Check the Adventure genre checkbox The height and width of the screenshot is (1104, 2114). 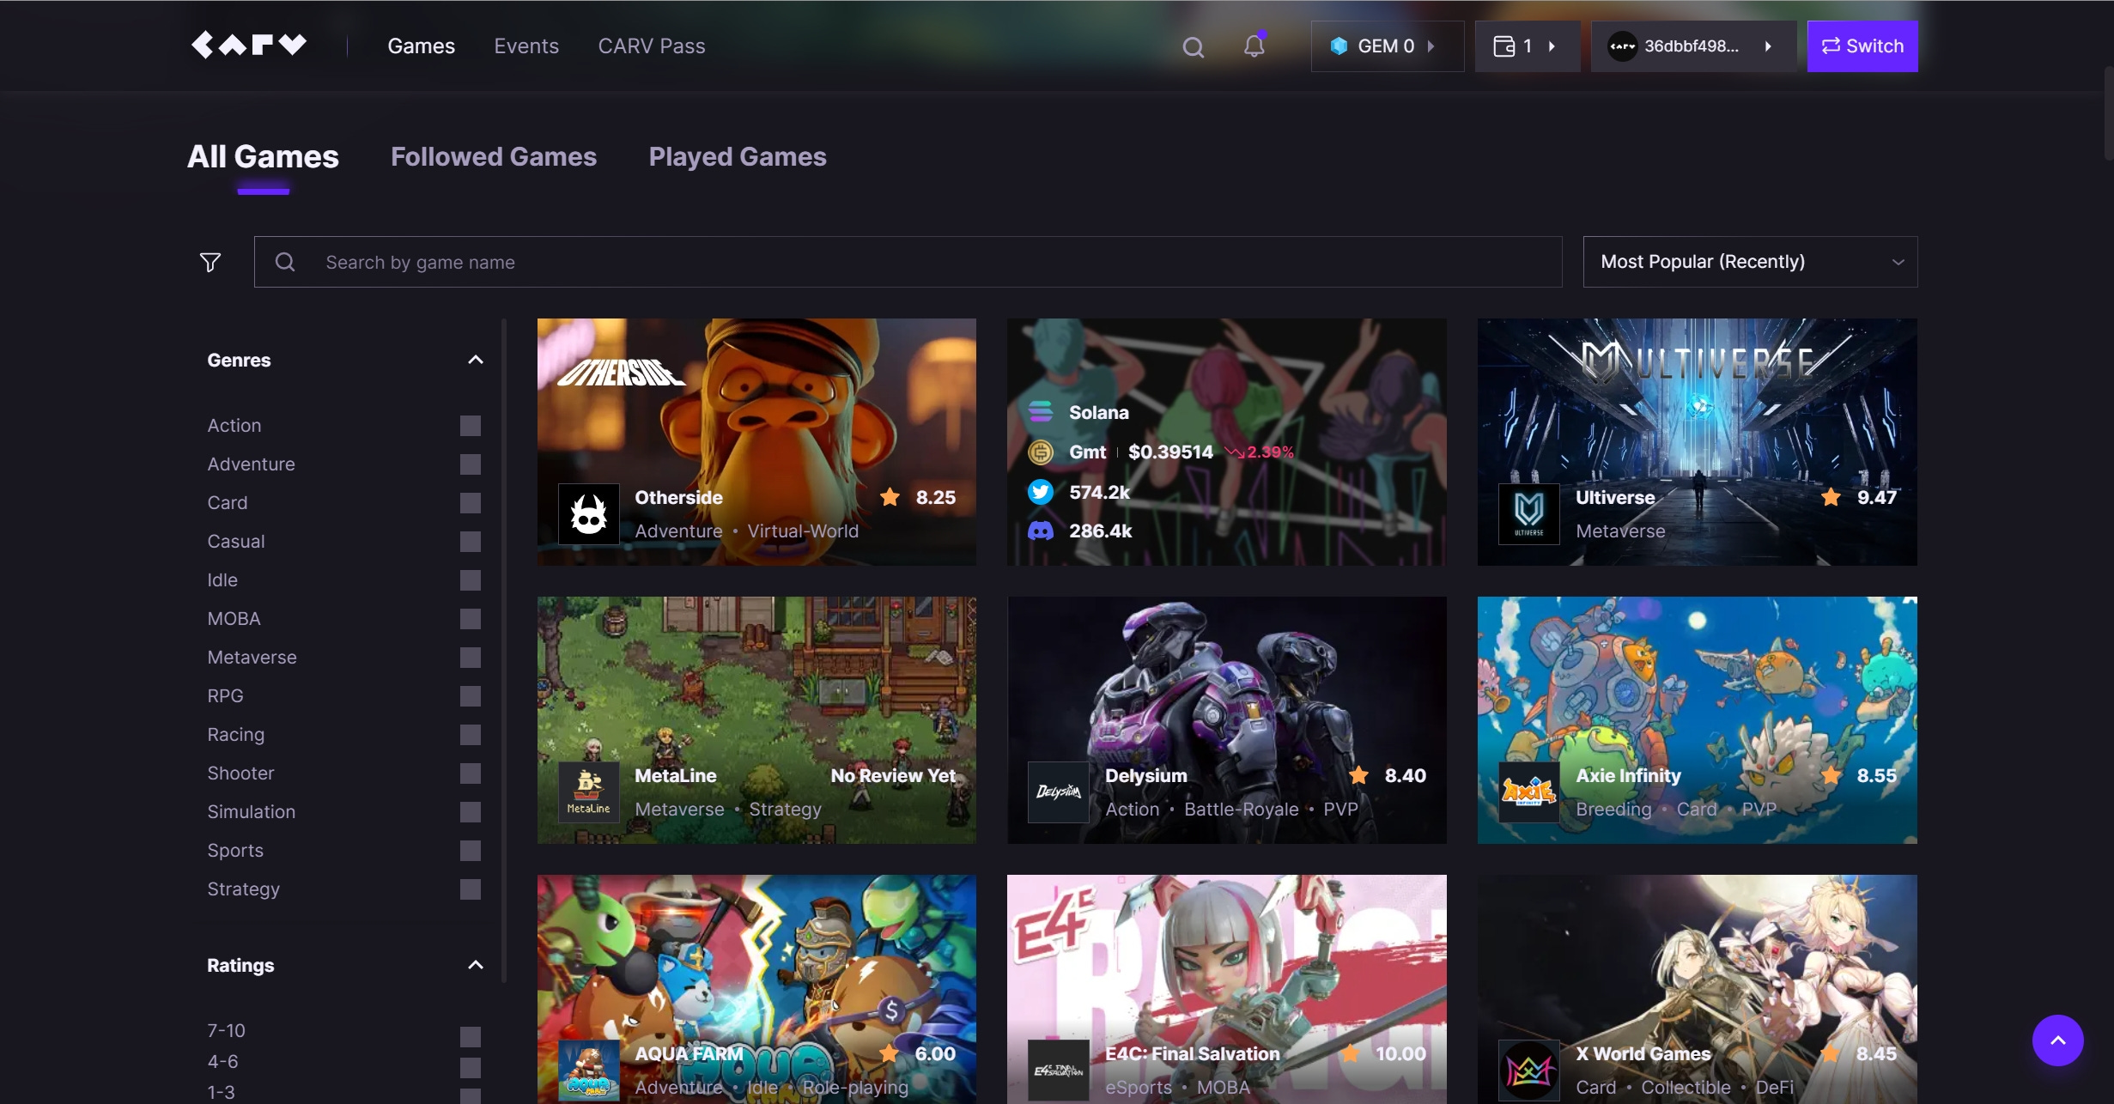(470, 464)
